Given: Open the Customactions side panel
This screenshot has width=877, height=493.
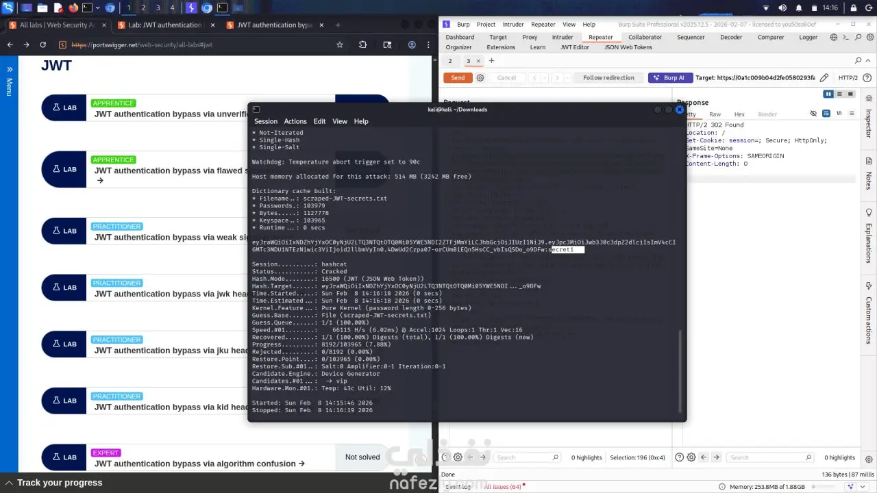Looking at the screenshot, I should coord(869,315).
